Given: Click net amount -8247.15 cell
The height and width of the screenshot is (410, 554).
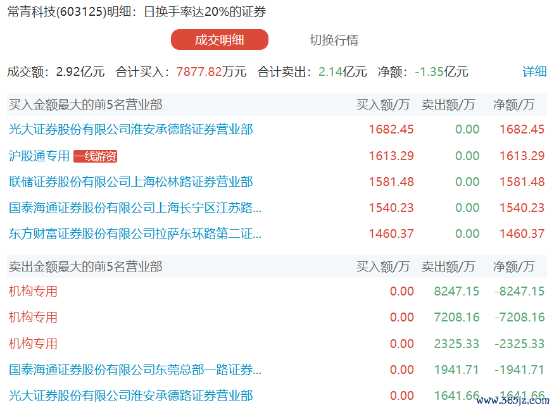Looking at the screenshot, I should tap(519, 291).
